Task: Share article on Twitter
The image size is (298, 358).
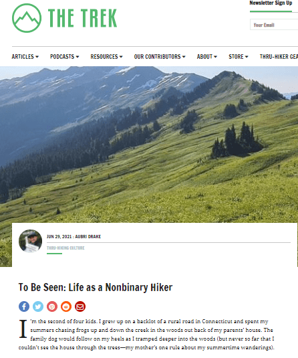Action: (38, 306)
